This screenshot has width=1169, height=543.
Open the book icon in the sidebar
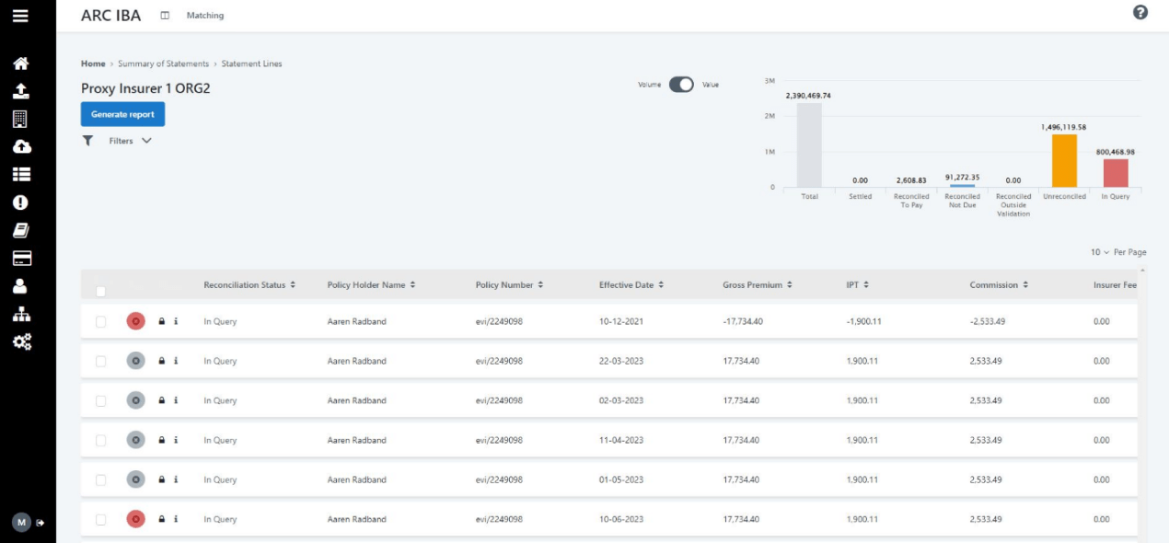(x=20, y=230)
